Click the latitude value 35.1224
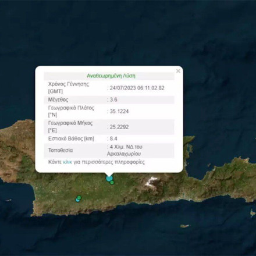Screen dimensions: 256x256 coord(119,111)
